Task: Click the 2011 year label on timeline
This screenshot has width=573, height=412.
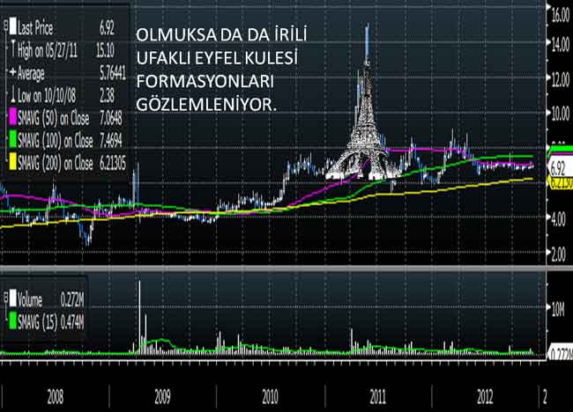Action: coord(377,397)
